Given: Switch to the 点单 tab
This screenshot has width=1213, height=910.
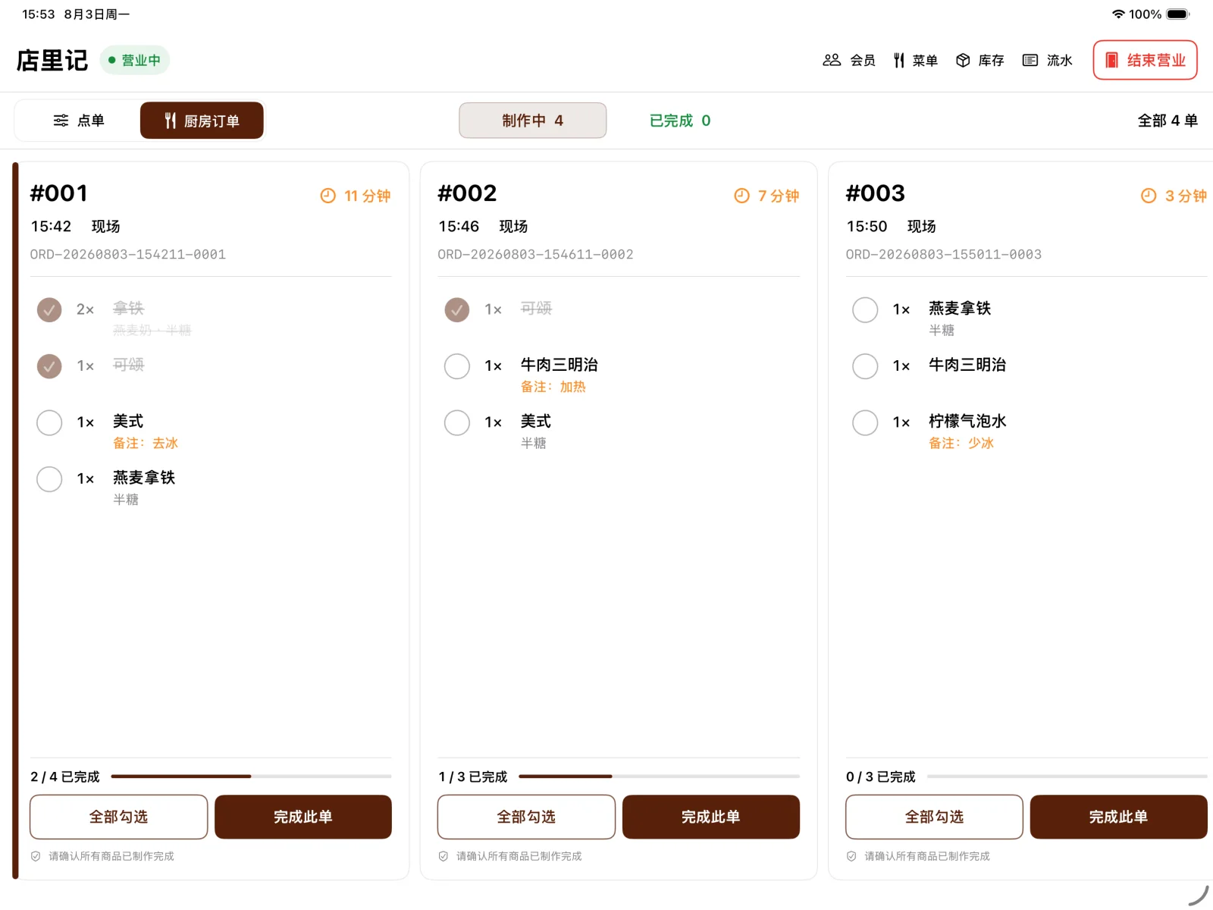Looking at the screenshot, I should click(x=78, y=121).
